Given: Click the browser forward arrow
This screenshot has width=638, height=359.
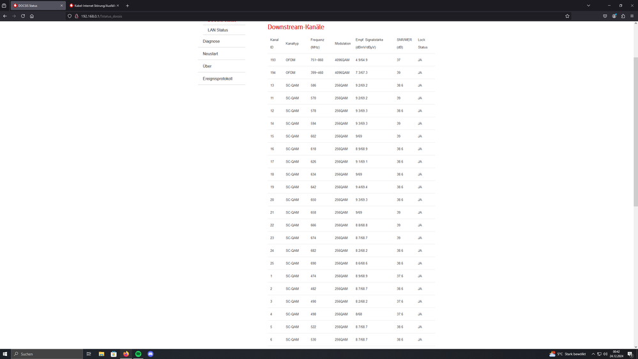Looking at the screenshot, I should [x=14, y=16].
